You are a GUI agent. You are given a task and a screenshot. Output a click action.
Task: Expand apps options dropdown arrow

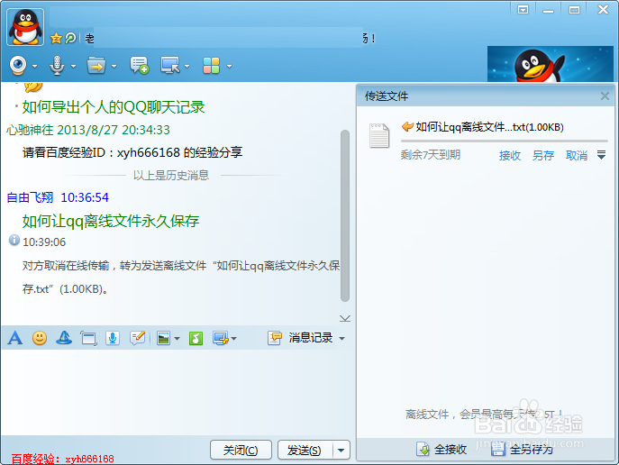229,67
